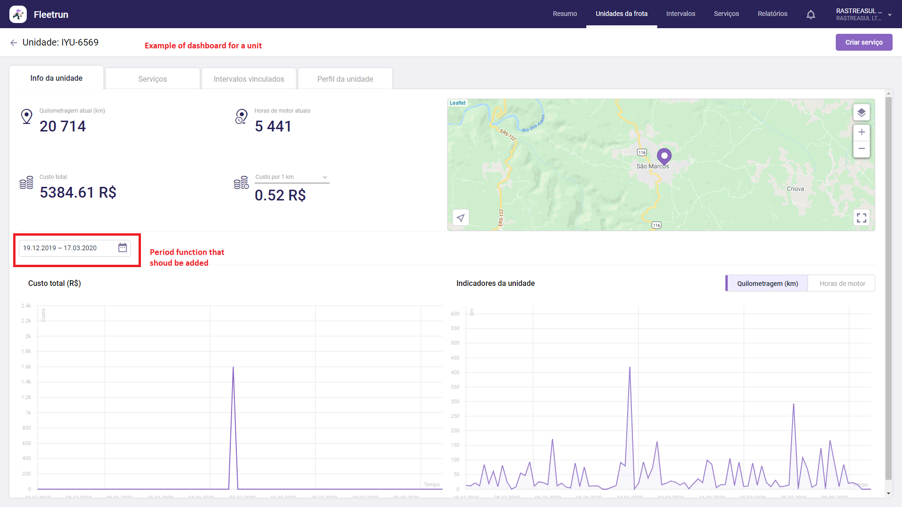Click the vertical page scrollbar
902x507 pixels.
[x=888, y=286]
